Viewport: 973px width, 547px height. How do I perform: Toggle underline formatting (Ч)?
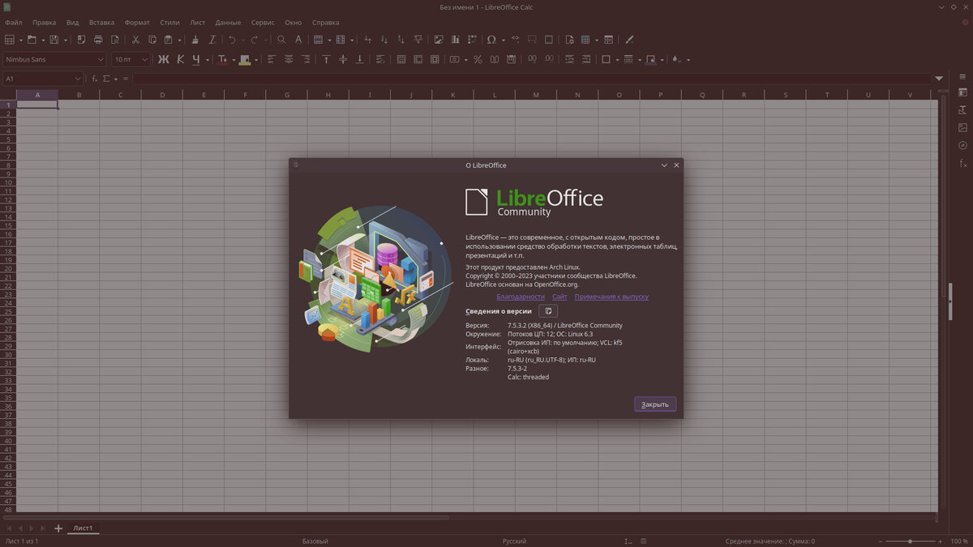pos(195,59)
